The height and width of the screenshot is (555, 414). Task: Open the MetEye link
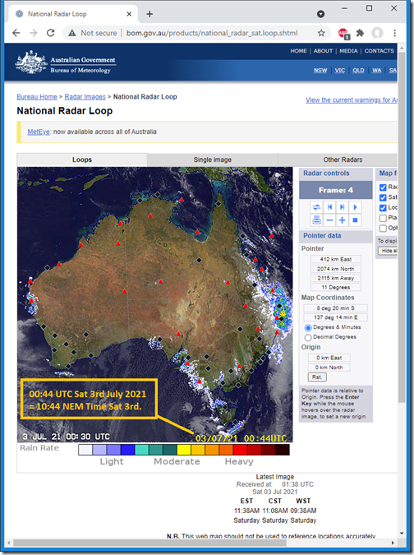point(39,132)
